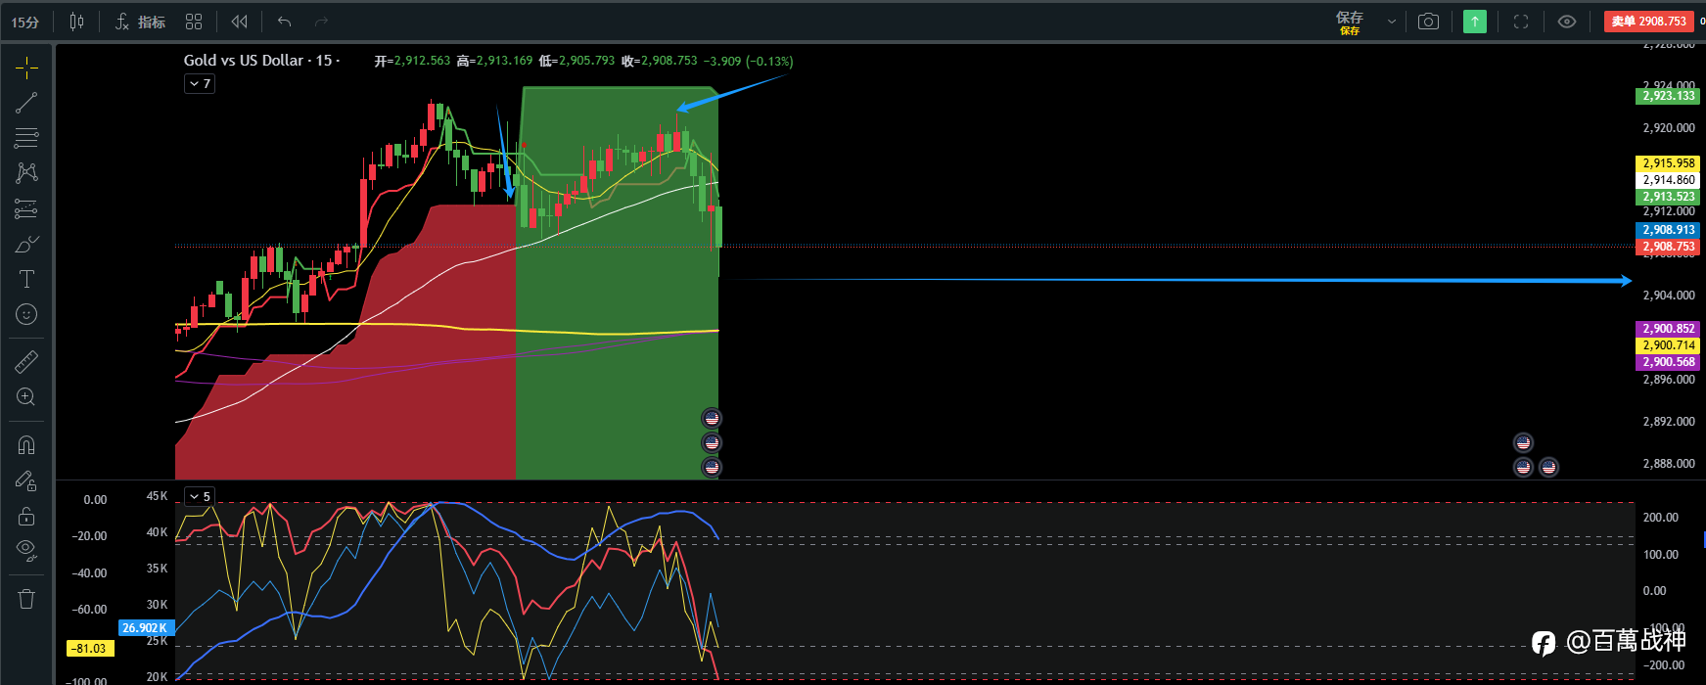Open the 指标 indicators dialog
This screenshot has height=685, width=1706.
click(140, 22)
